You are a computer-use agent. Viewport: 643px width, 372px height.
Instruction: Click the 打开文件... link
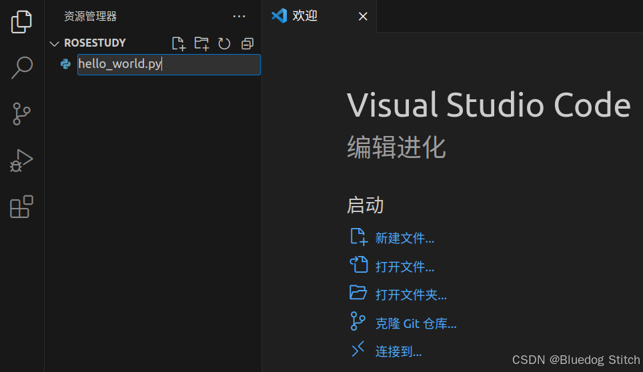(404, 267)
